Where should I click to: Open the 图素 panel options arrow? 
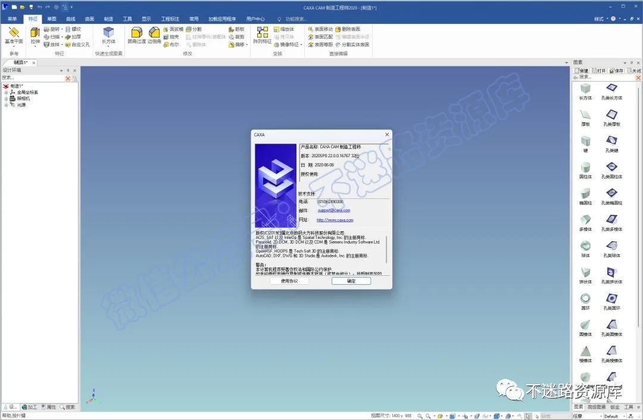click(625, 63)
